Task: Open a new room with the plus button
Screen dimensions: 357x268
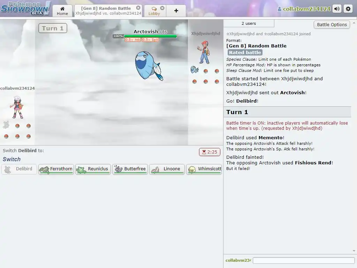Action: click(176, 11)
